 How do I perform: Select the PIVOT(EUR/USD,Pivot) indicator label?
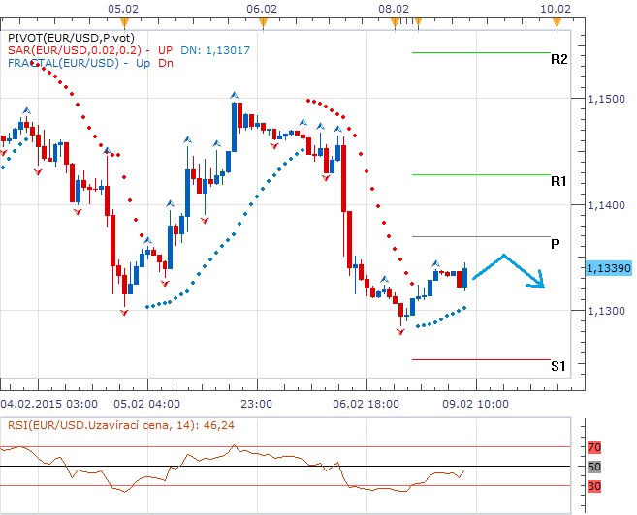71,38
